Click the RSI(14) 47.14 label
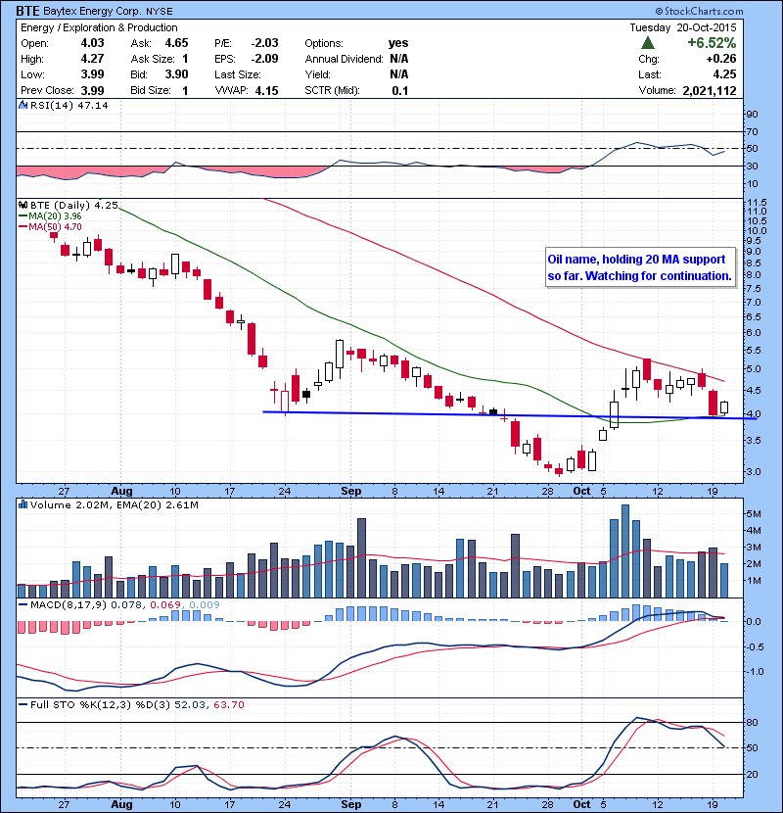783x813 pixels. click(x=69, y=105)
